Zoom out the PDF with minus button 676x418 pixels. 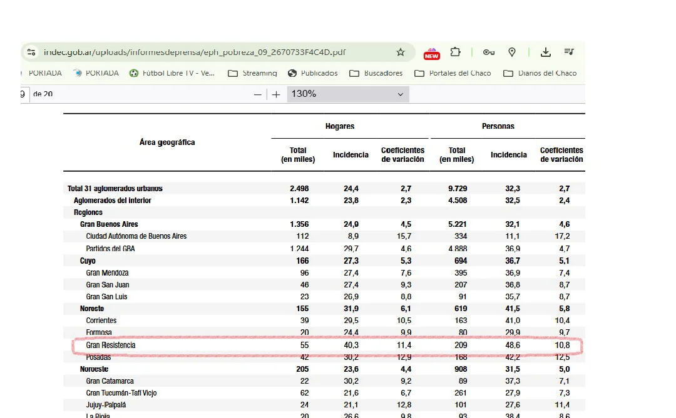[258, 94]
